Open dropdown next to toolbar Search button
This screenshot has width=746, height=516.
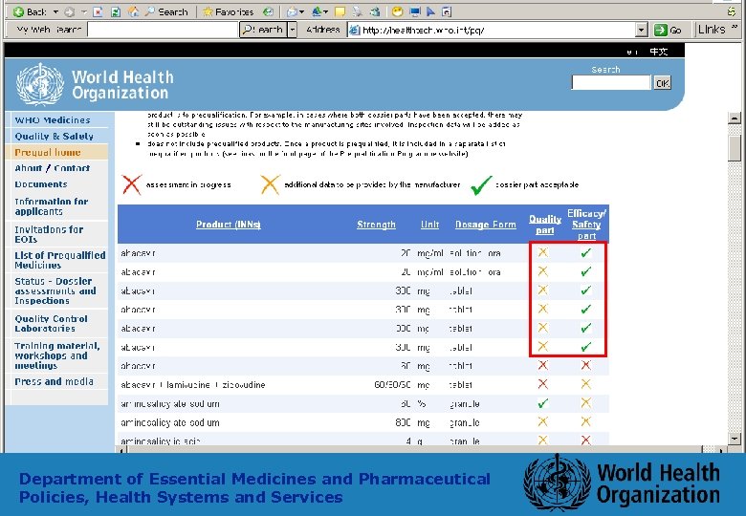[x=293, y=30]
